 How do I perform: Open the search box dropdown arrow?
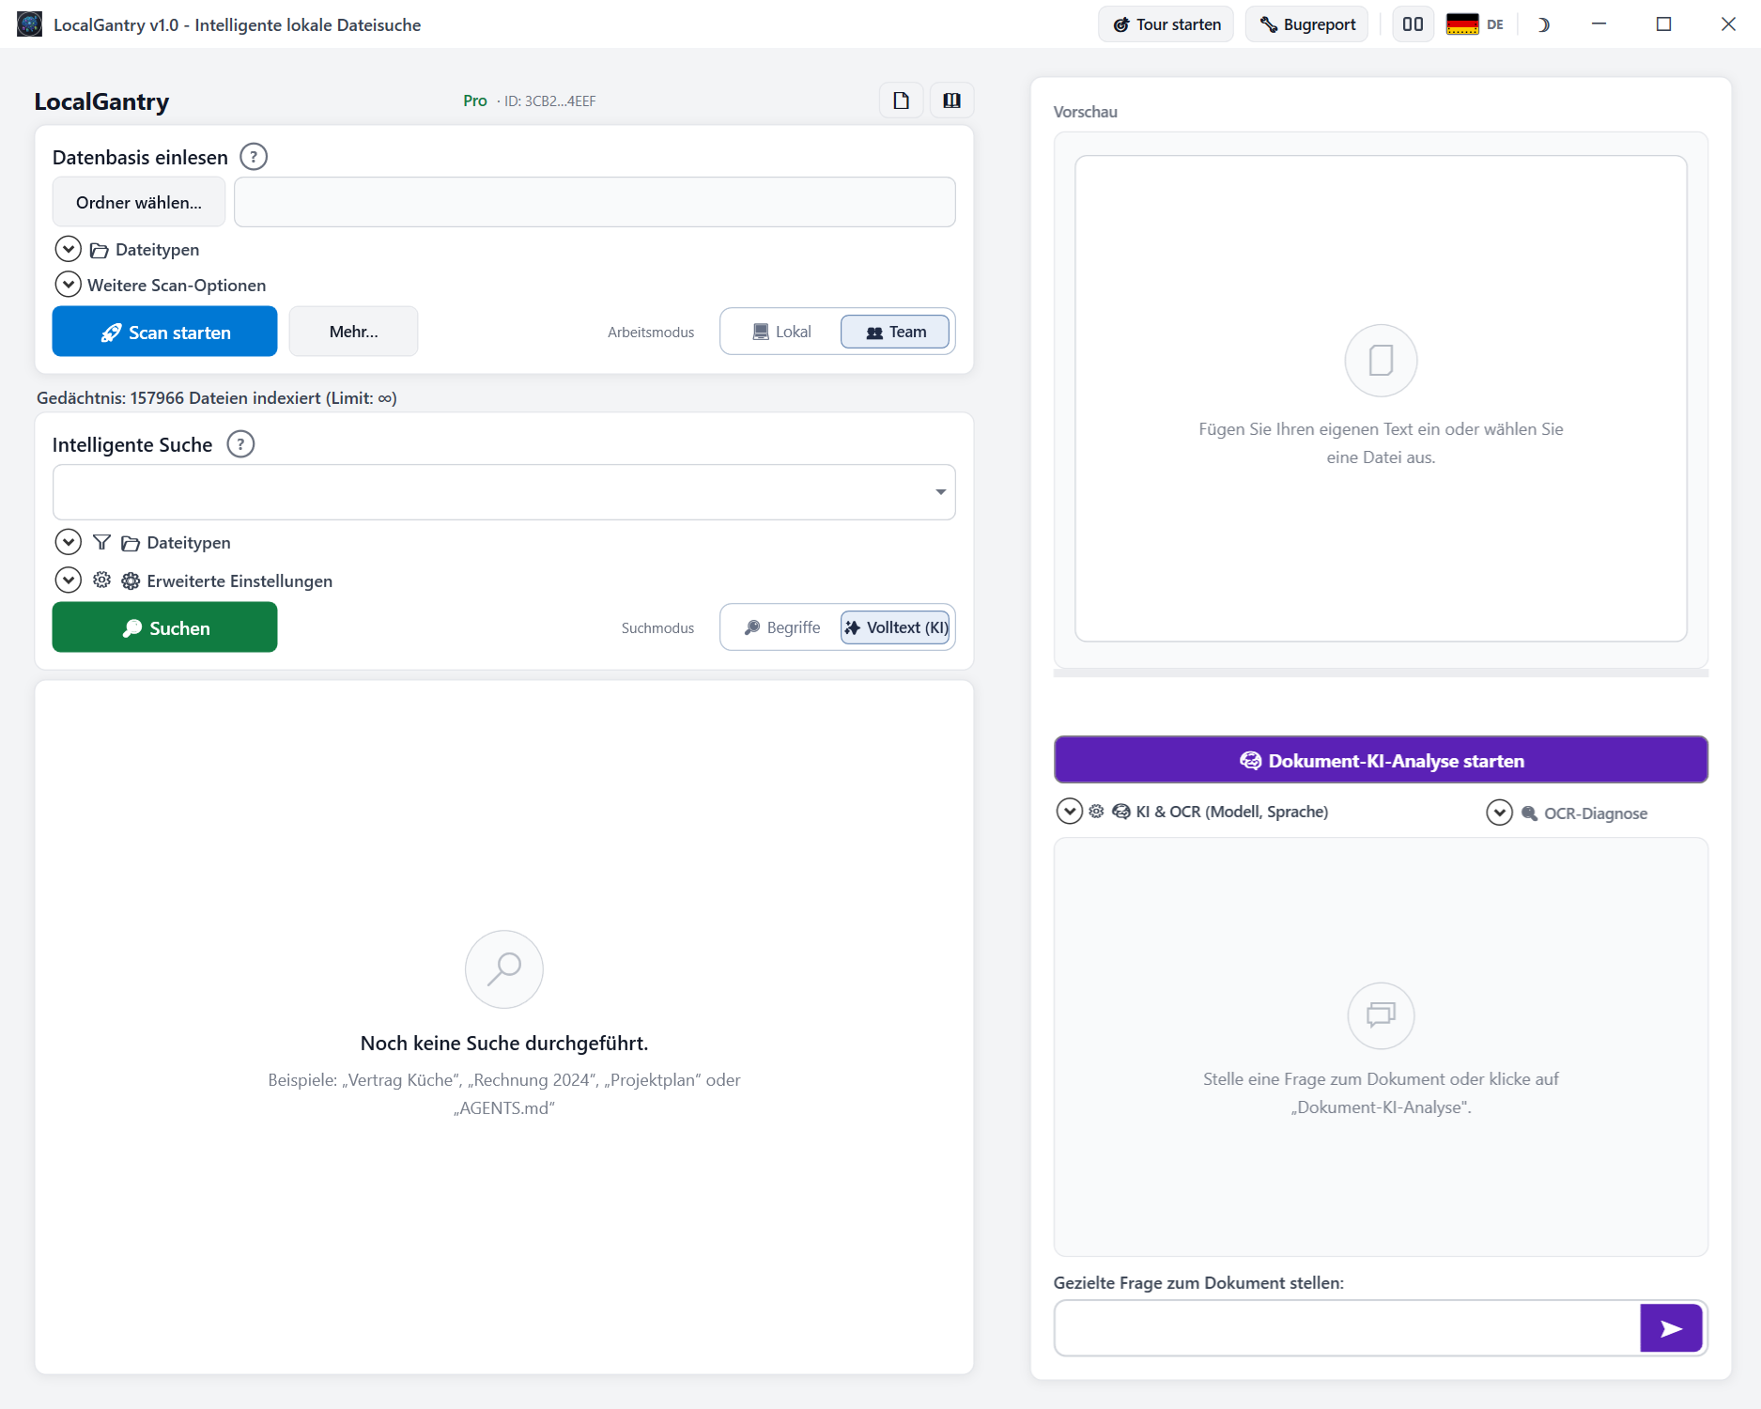[x=940, y=492]
